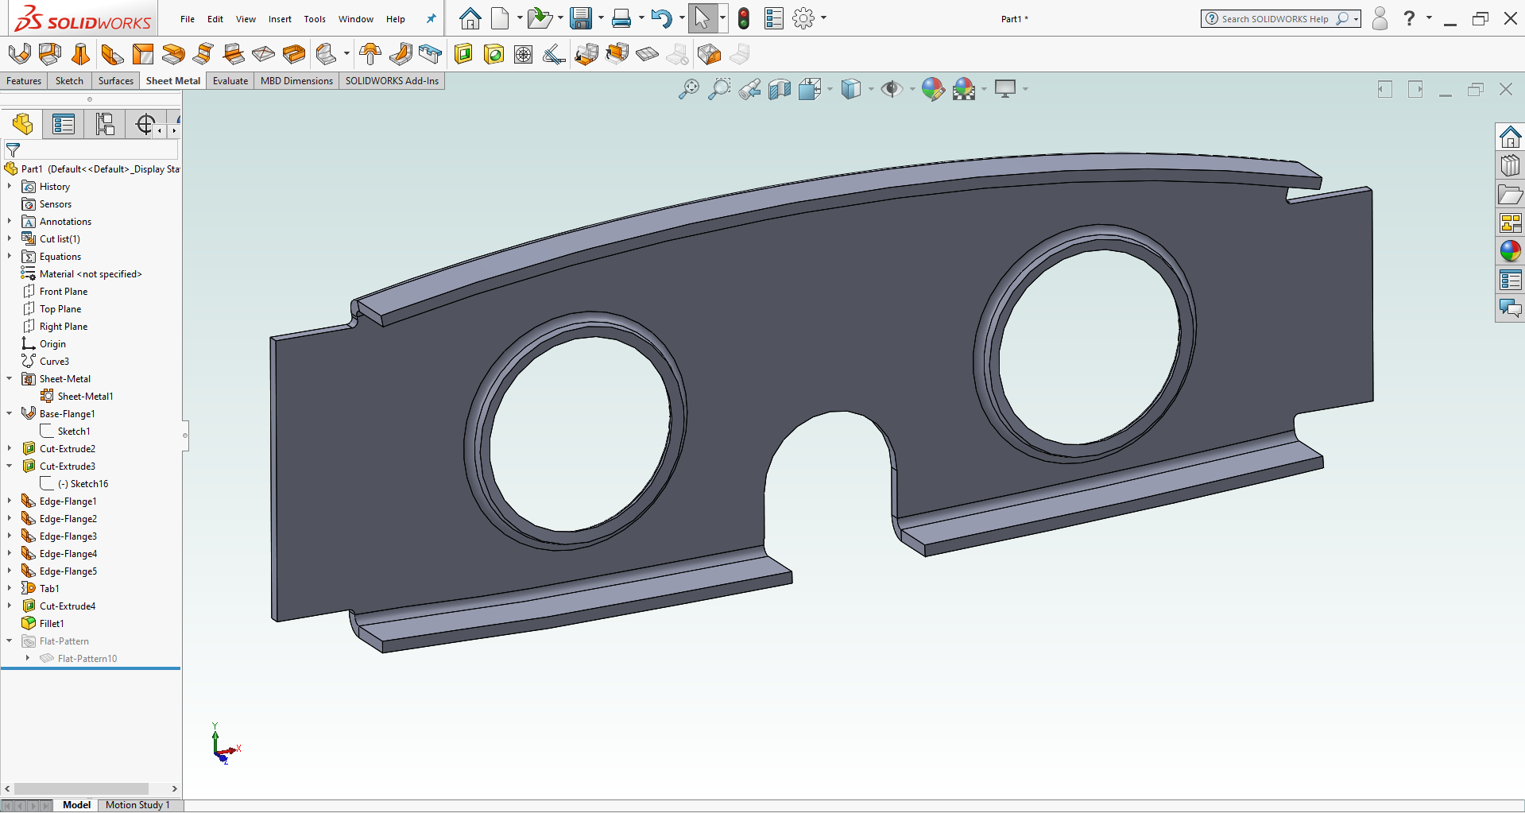The image size is (1525, 813).
Task: Click the Cross-Break tool
Action: tap(263, 54)
